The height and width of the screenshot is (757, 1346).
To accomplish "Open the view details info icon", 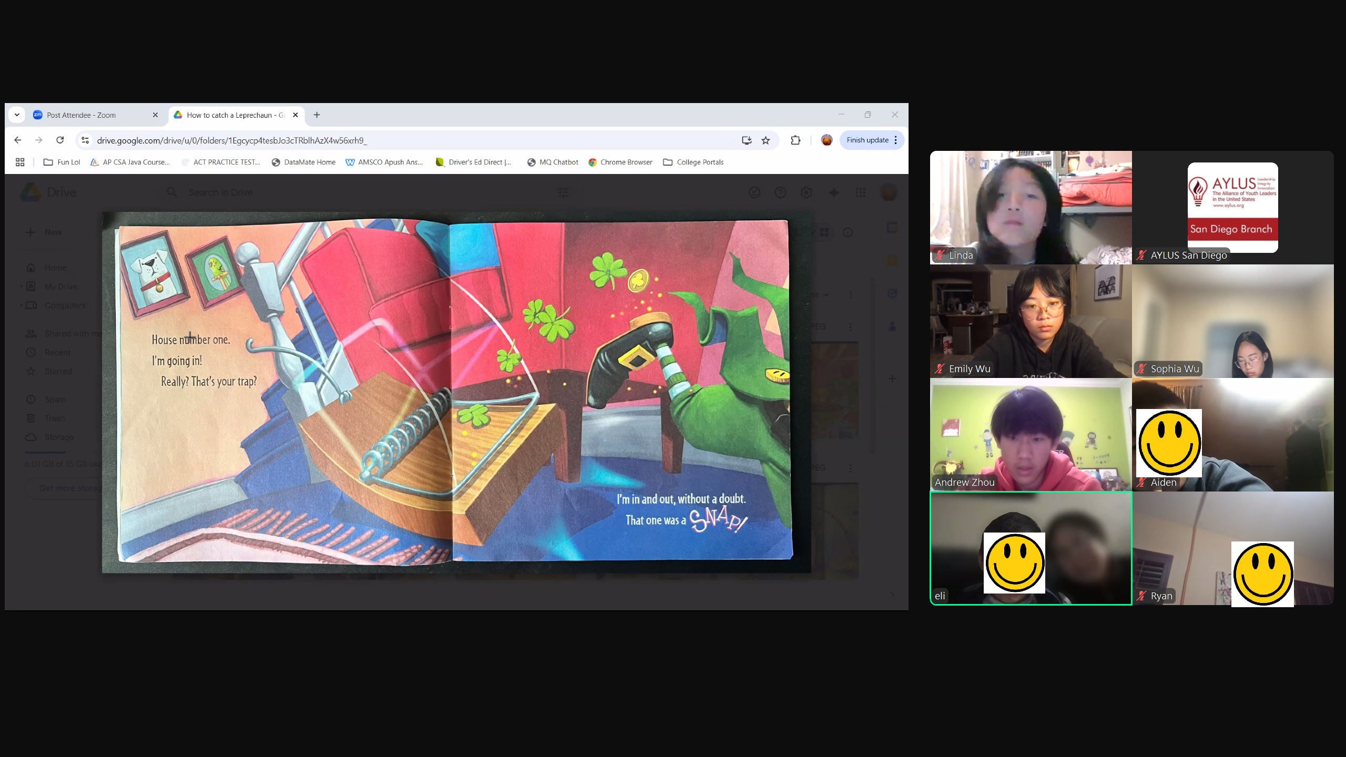I will [x=848, y=232].
